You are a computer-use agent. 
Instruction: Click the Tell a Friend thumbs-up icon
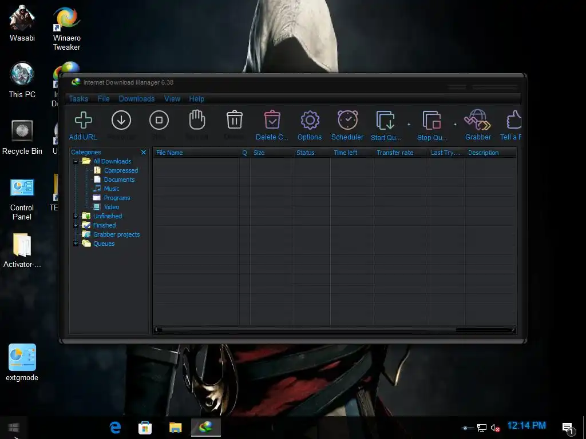coord(514,120)
